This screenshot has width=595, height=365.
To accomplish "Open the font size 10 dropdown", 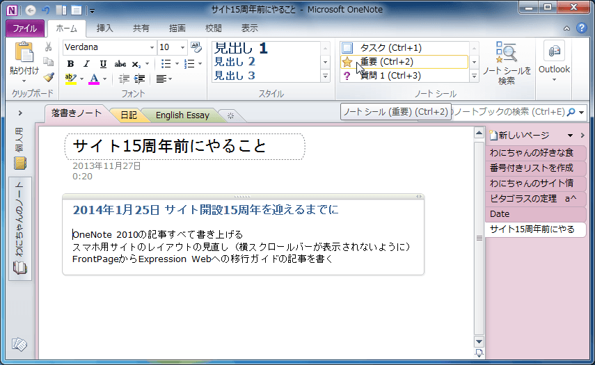I will coord(182,47).
